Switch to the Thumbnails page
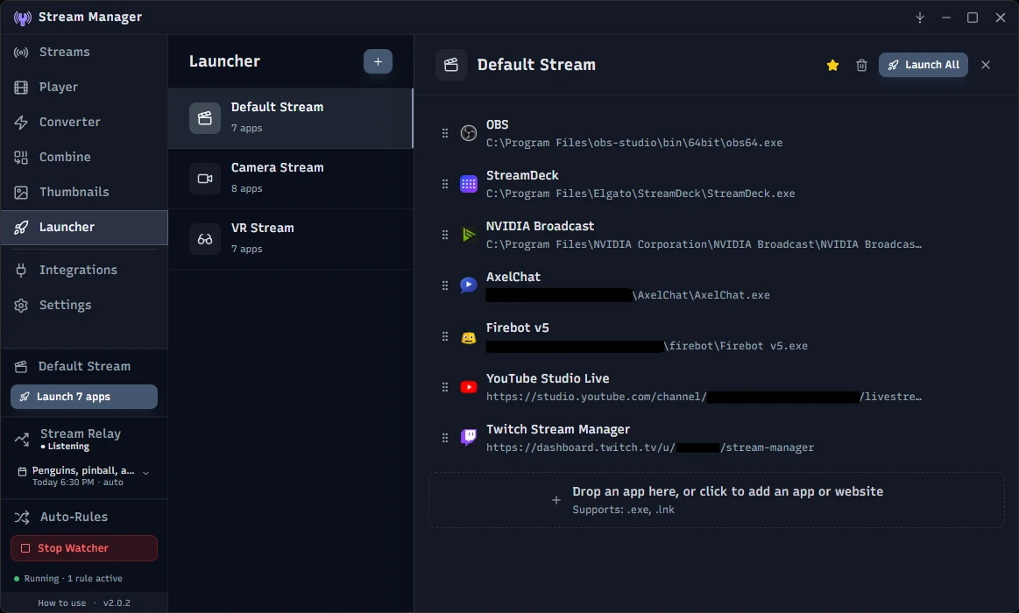Image resolution: width=1019 pixels, height=613 pixels. click(84, 192)
